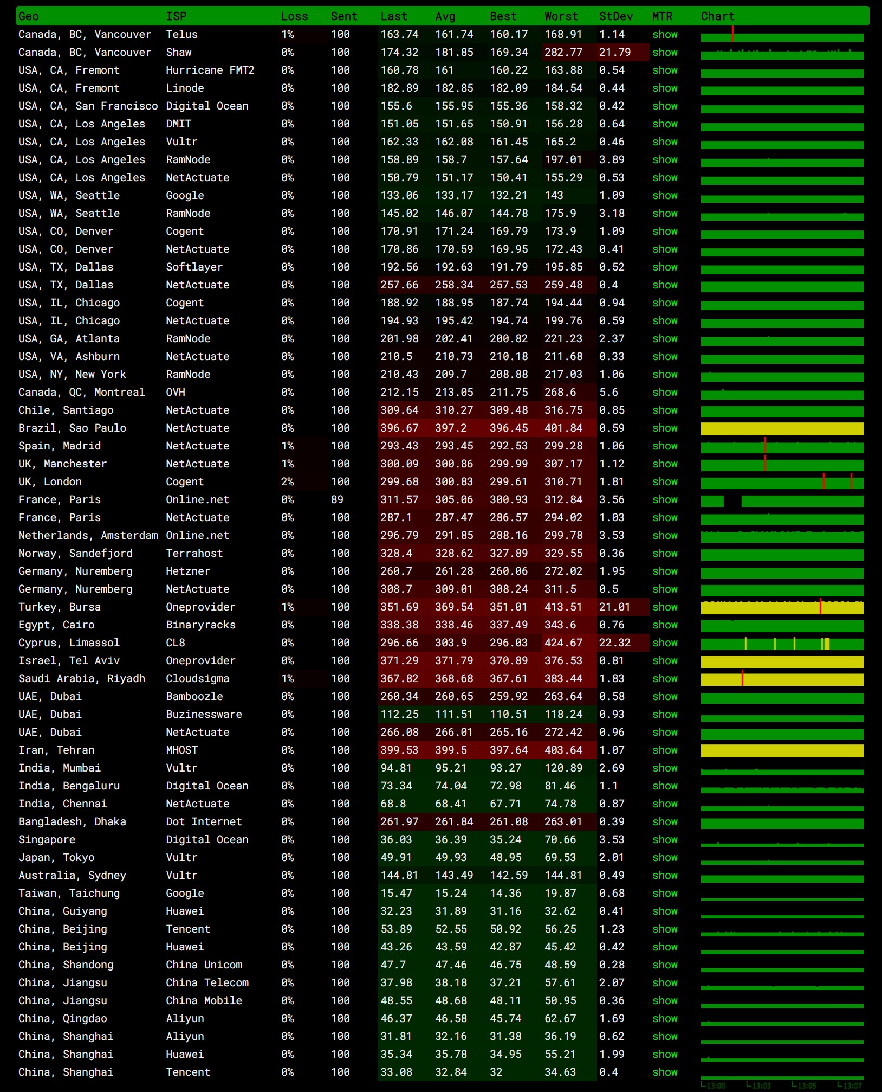Show MTR for Linode Fremont
This screenshot has width=882, height=1092.
tap(665, 88)
